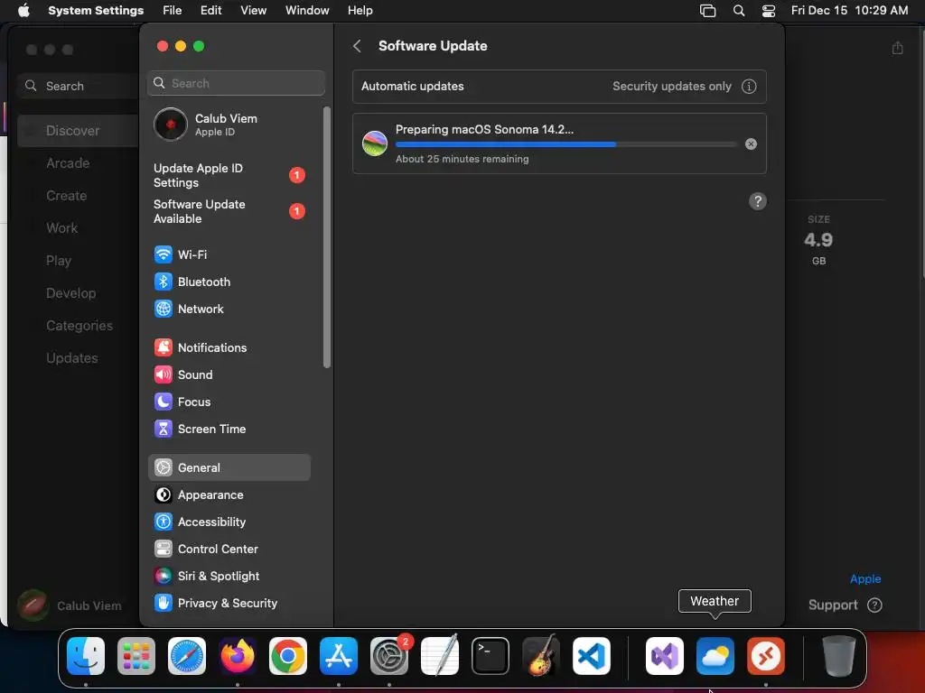Screen dimensions: 925x693
Task: Open Remote Desktop app from the Dock
Action: point(766,656)
